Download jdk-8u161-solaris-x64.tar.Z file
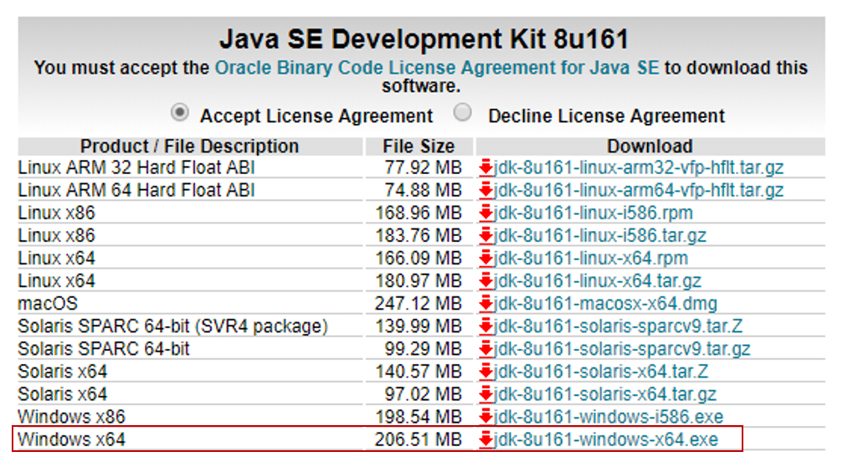This screenshot has width=848, height=467. click(601, 372)
